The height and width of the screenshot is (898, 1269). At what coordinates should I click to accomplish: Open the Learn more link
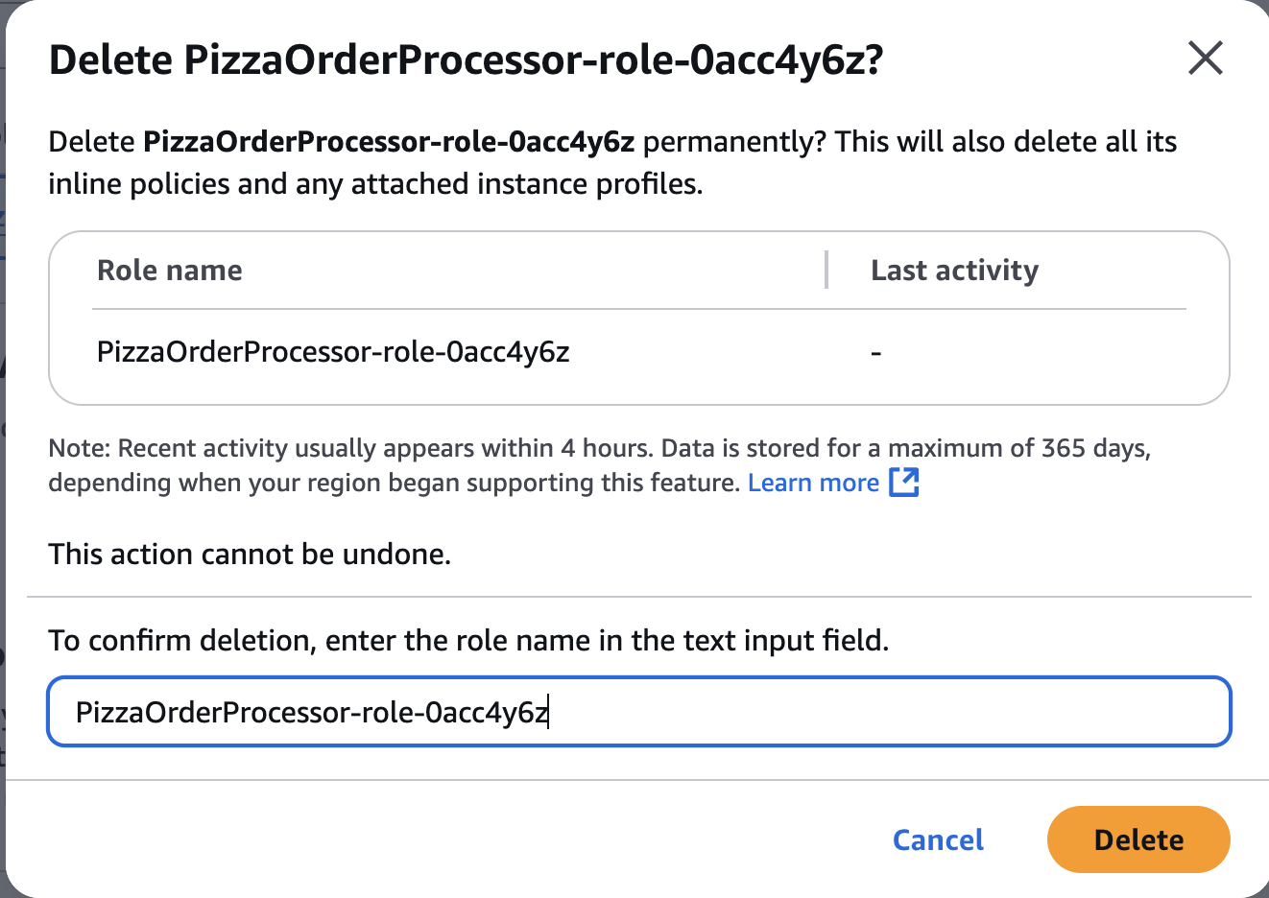[813, 483]
